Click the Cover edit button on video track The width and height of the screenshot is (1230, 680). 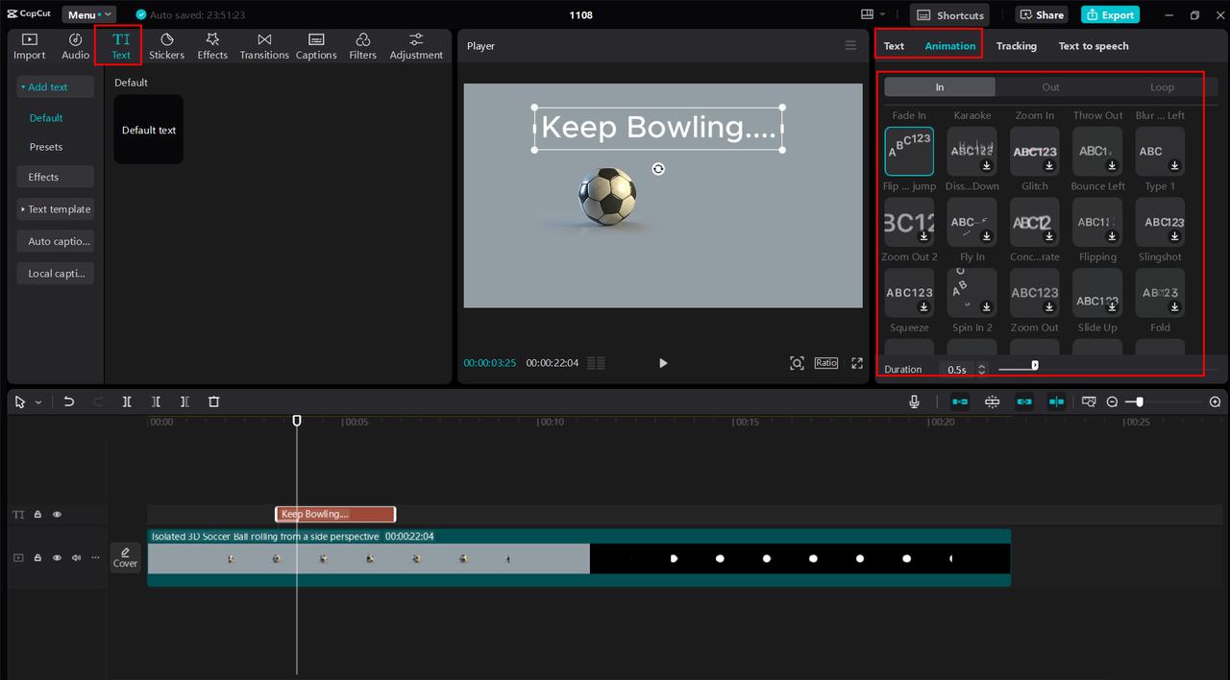125,557
